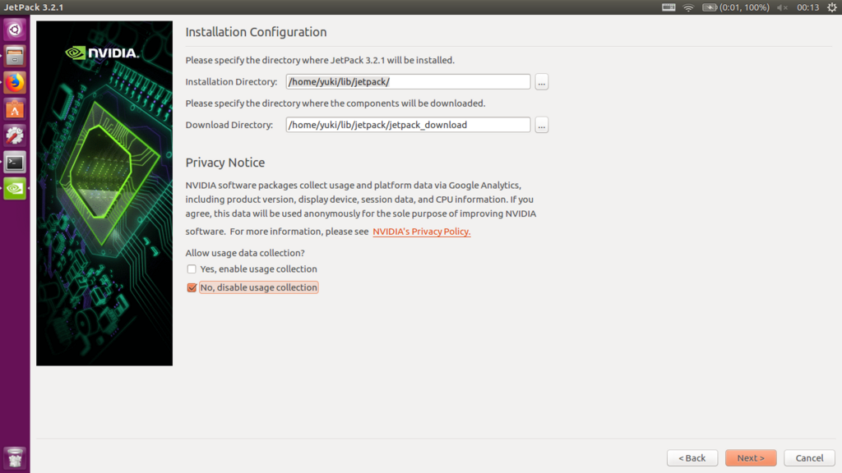
Task: Open Ubuntu Software center icon
Action: tap(15, 109)
